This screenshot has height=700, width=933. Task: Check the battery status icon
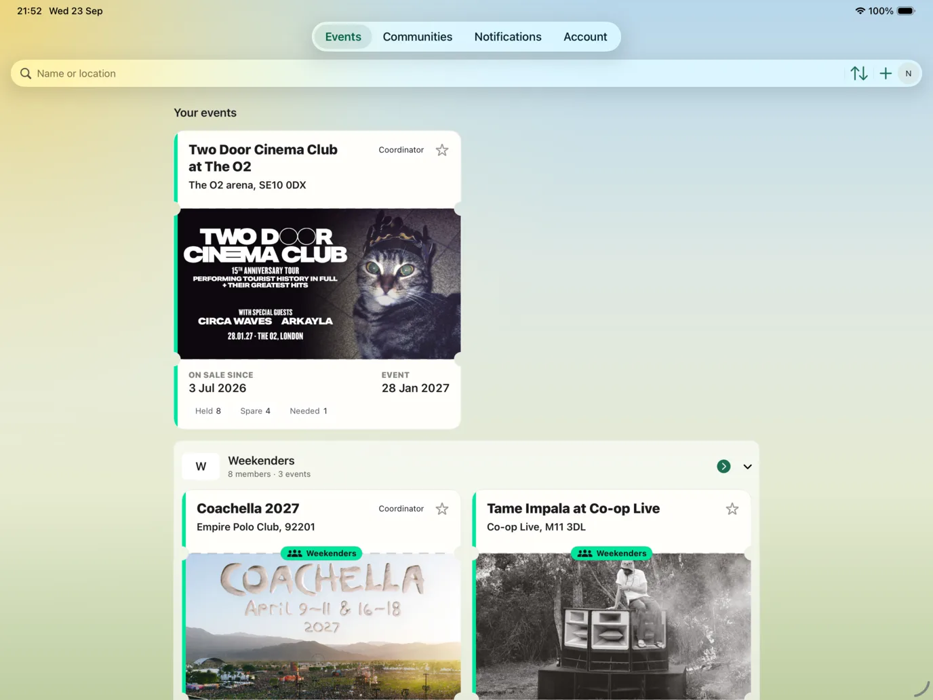pyautogui.click(x=906, y=11)
